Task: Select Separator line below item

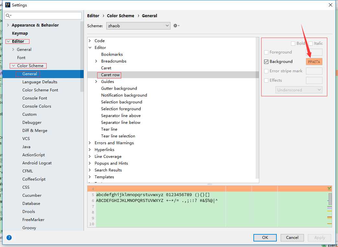Action: click(x=121, y=123)
